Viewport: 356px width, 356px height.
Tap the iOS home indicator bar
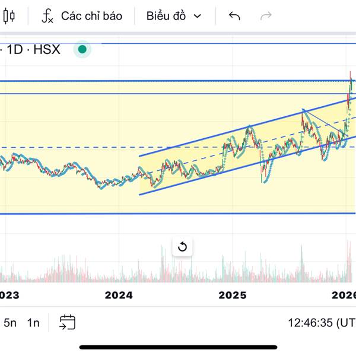[x=178, y=347]
